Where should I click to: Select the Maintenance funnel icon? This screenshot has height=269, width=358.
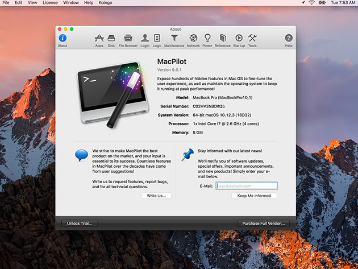click(174, 39)
